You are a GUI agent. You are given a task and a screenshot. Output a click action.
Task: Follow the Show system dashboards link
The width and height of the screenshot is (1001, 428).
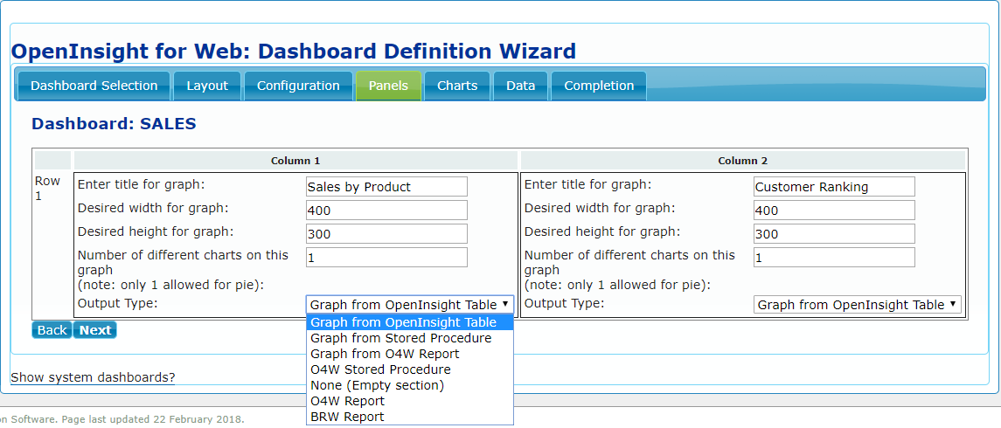point(94,377)
